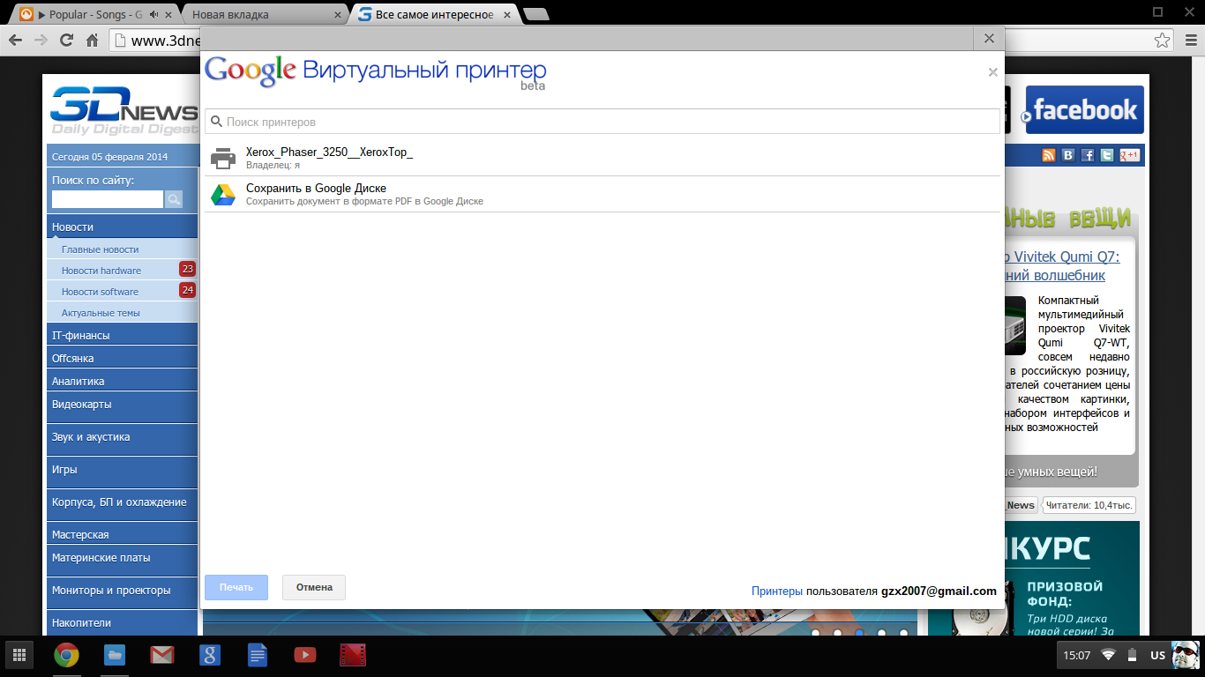1205x677 pixels.
Task: Click the Xerox printer icon
Action: pos(223,158)
